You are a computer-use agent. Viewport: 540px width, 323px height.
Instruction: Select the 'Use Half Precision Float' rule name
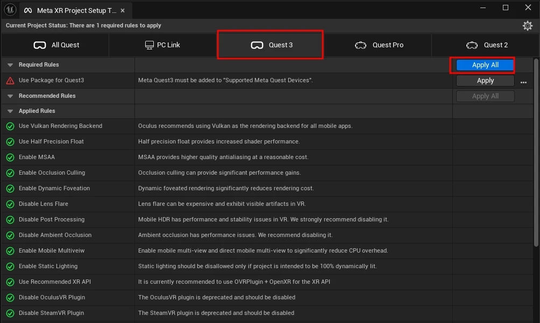[51, 141]
